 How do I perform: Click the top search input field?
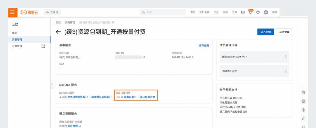(163, 12)
